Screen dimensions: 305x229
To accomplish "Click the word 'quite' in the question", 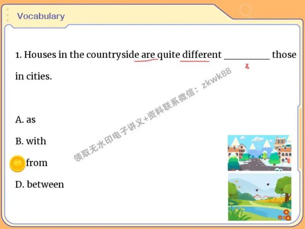I will point(169,55).
